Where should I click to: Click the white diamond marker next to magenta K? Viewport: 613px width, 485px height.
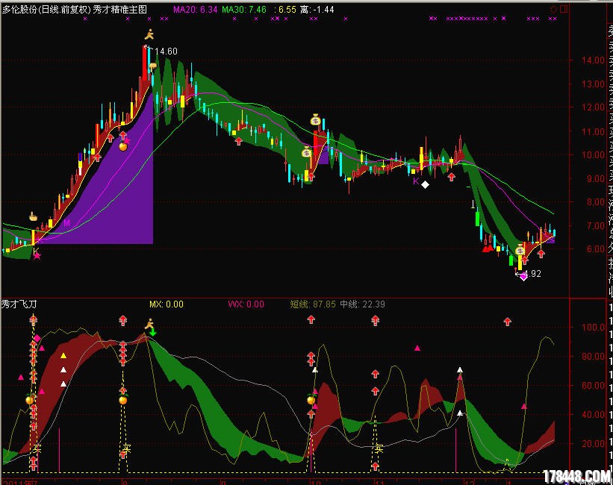[x=425, y=184]
